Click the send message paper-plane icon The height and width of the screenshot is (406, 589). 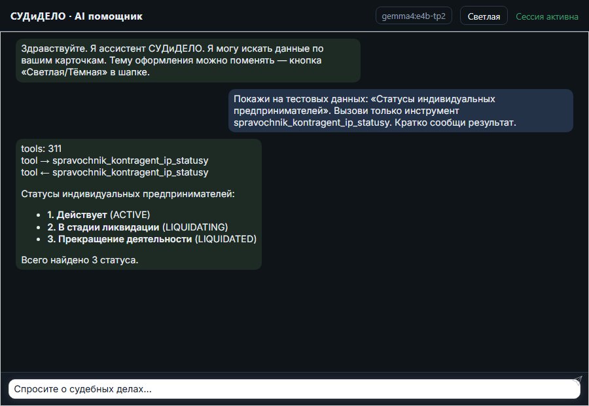(x=577, y=380)
